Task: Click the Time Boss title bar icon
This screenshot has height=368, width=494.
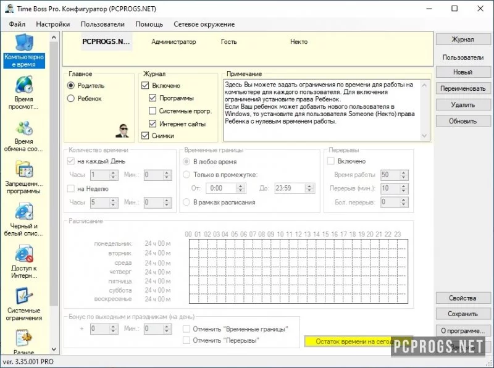Action: [x=9, y=9]
